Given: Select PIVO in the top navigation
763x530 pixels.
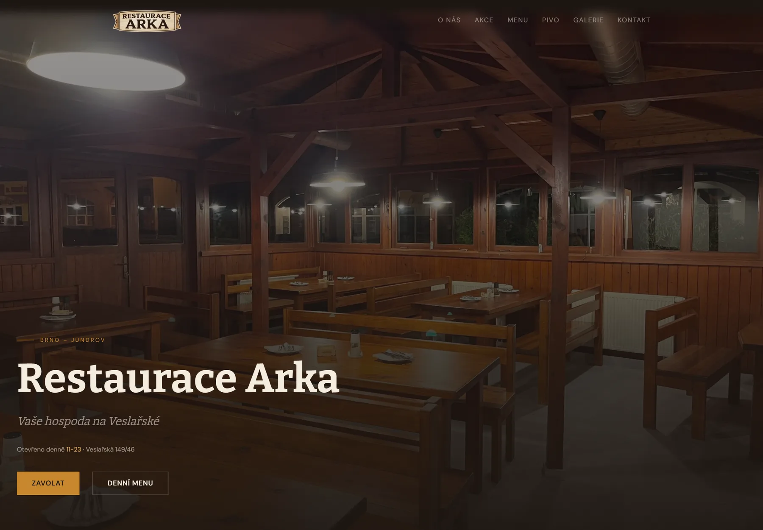Looking at the screenshot, I should pos(550,20).
